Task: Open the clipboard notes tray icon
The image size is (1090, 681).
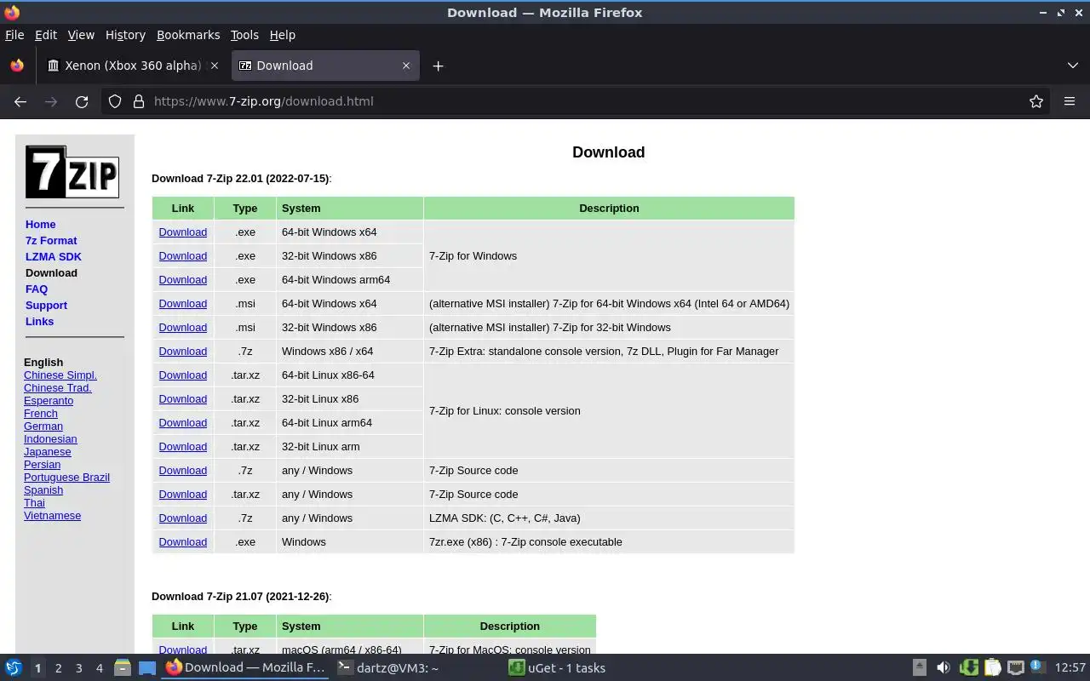Action: [x=992, y=668]
